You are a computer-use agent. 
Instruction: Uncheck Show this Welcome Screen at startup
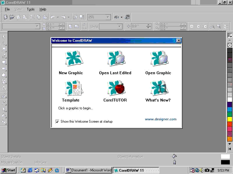(57, 122)
